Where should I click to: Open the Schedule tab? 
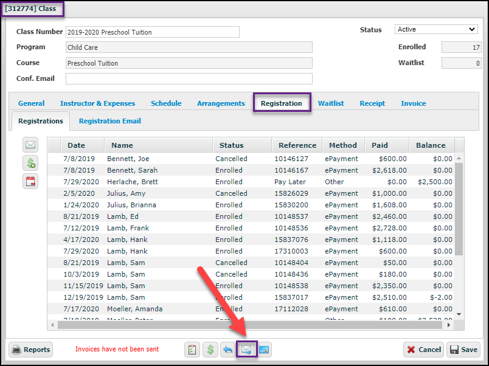point(166,103)
